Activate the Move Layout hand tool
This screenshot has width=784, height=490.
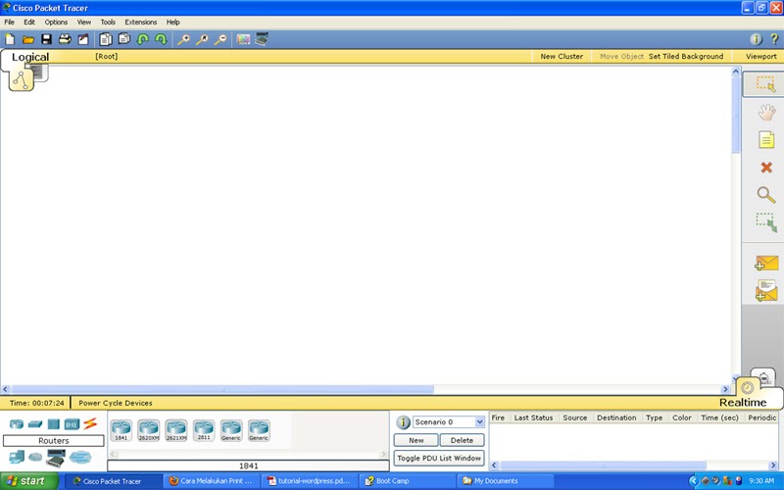pos(766,112)
